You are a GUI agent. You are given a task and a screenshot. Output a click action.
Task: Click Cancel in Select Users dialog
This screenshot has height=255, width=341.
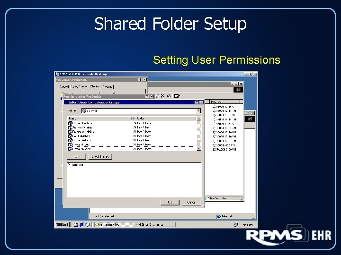191,202
